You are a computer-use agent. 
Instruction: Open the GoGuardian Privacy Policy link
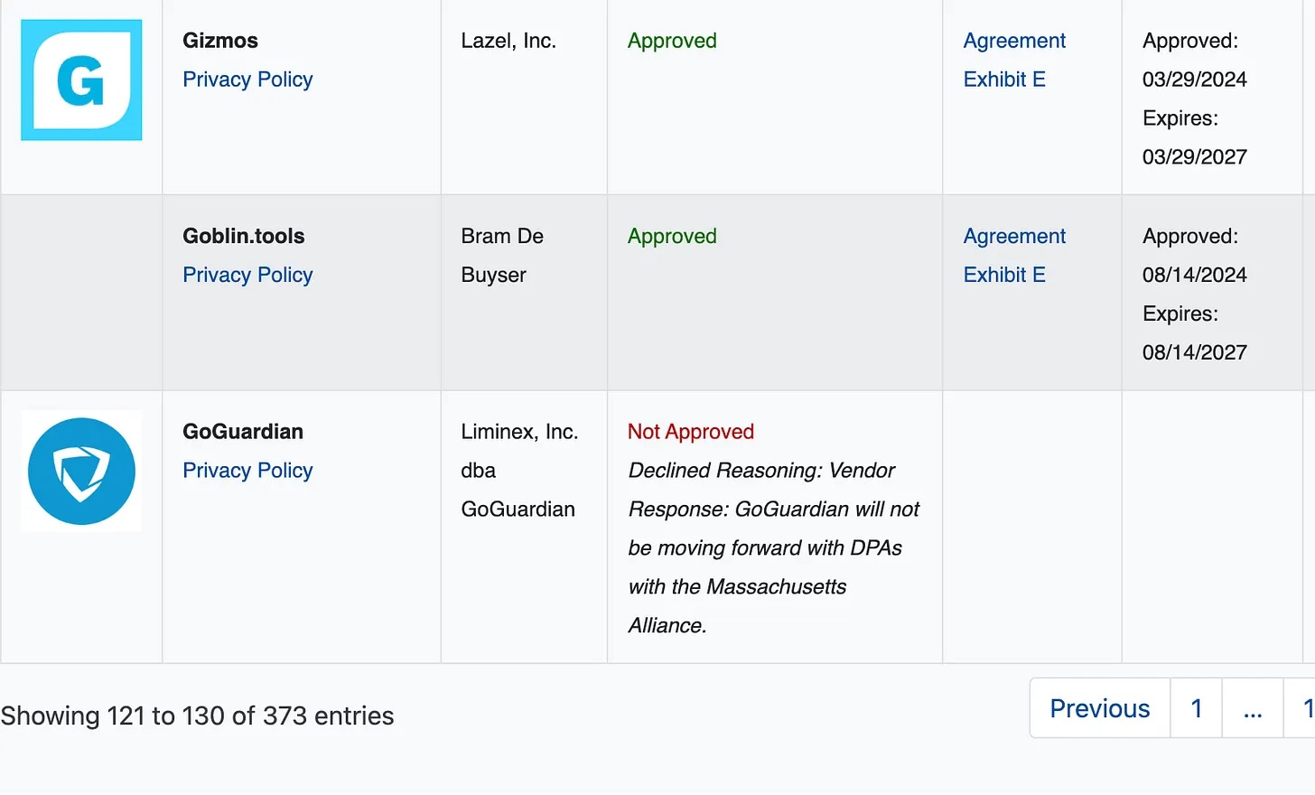(247, 471)
